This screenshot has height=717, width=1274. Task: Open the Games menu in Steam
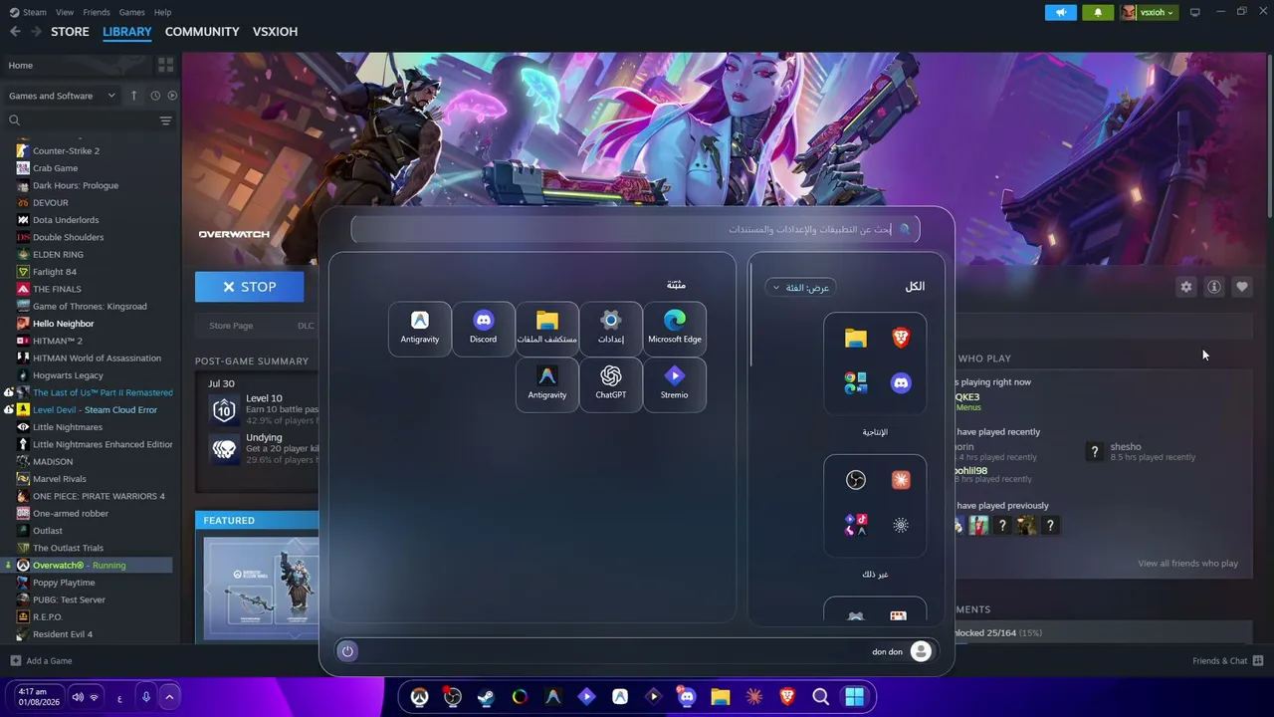click(x=132, y=12)
